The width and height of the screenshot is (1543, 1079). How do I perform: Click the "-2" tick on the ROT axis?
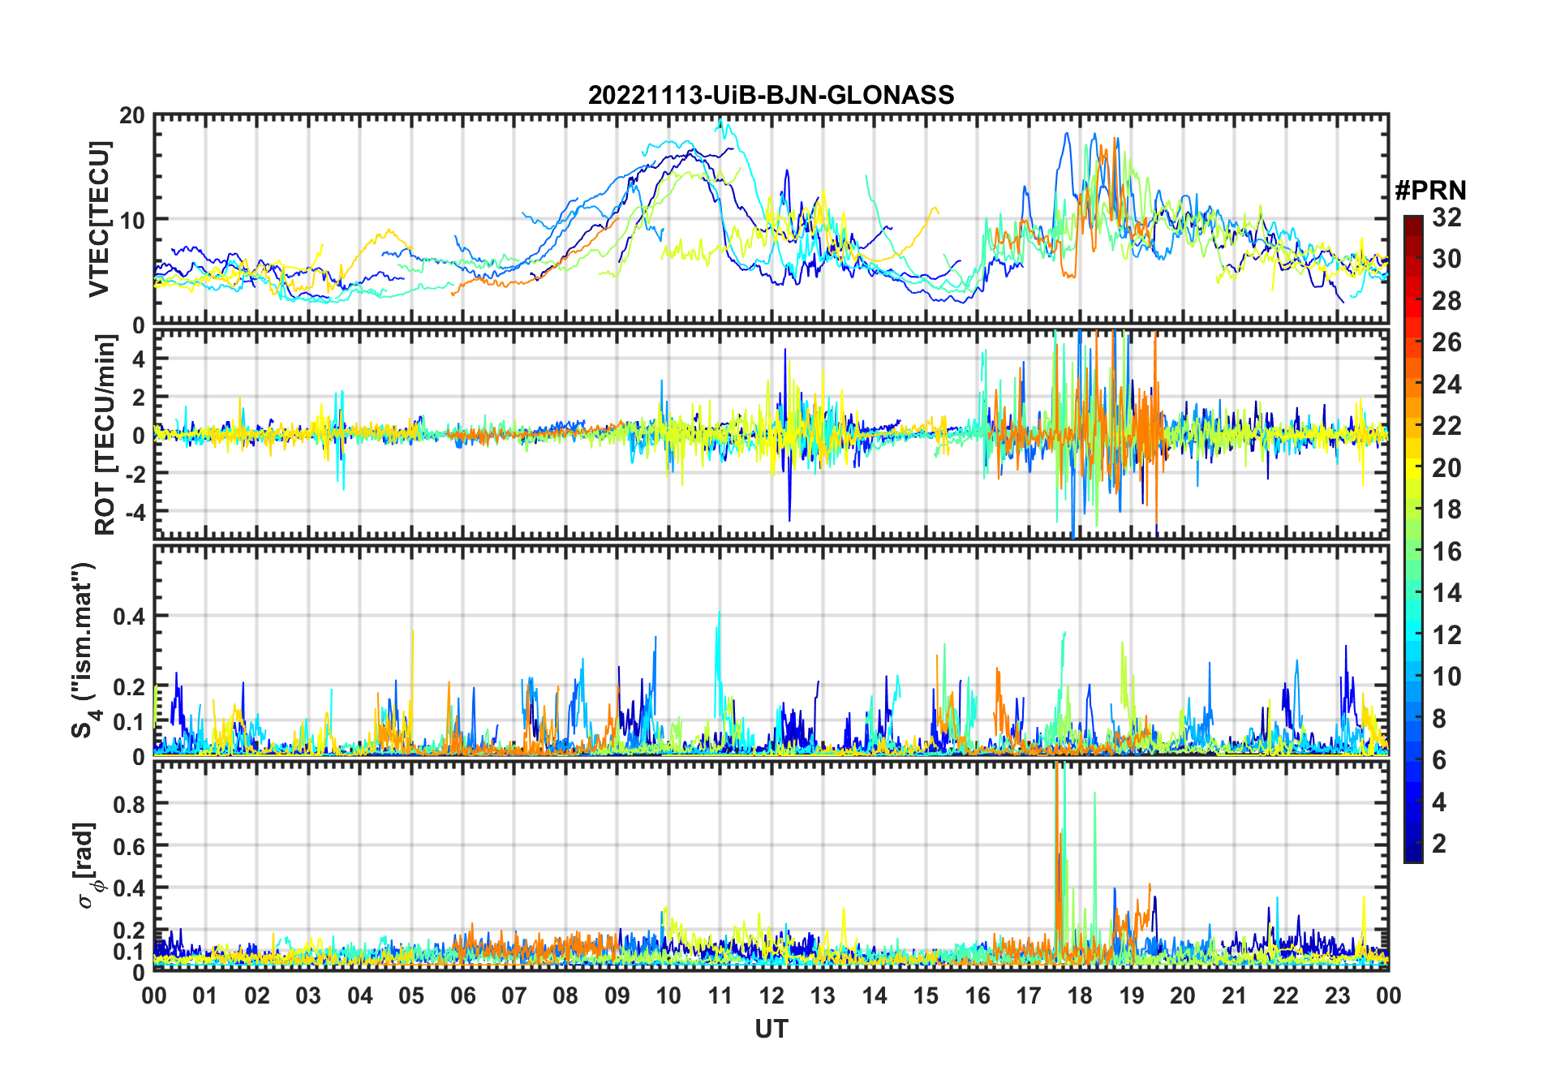tap(135, 474)
